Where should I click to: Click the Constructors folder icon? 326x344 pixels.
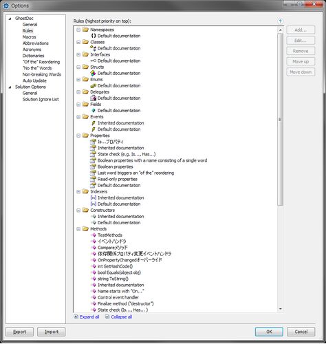pos(85,210)
